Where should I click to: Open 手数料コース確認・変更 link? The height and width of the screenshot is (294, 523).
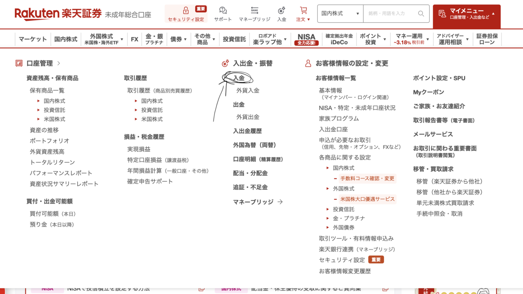(367, 178)
